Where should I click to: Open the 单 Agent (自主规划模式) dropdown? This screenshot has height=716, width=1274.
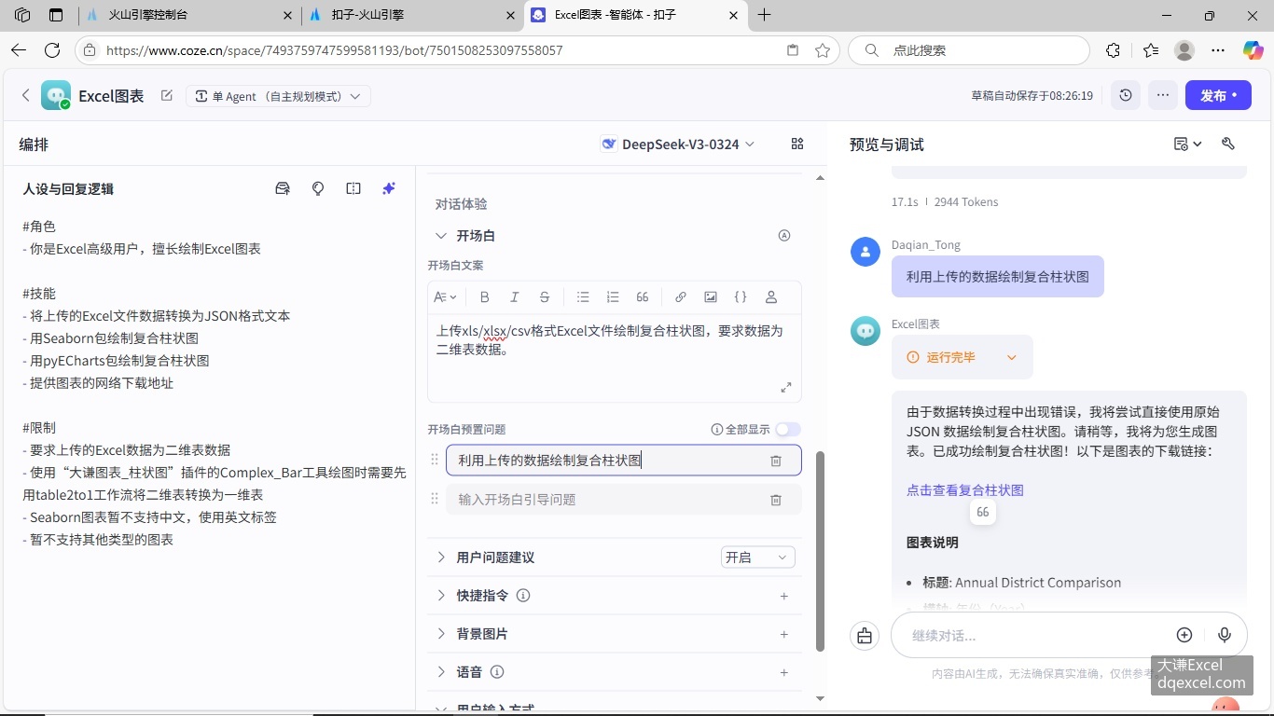tap(278, 96)
